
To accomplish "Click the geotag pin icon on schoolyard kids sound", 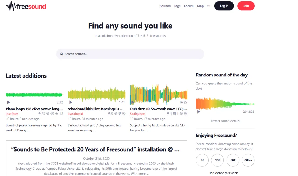I will (x=120, y=114).
